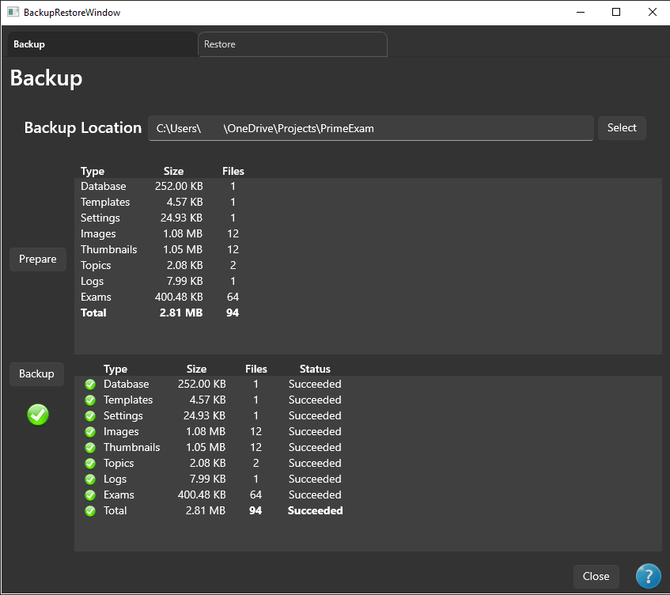Click Topics in the backup results list
This screenshot has width=670, height=595.
[x=119, y=464]
